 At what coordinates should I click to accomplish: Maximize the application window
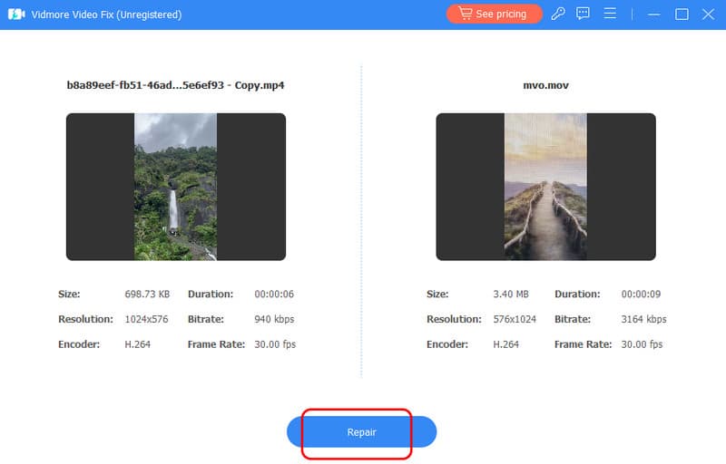point(682,14)
